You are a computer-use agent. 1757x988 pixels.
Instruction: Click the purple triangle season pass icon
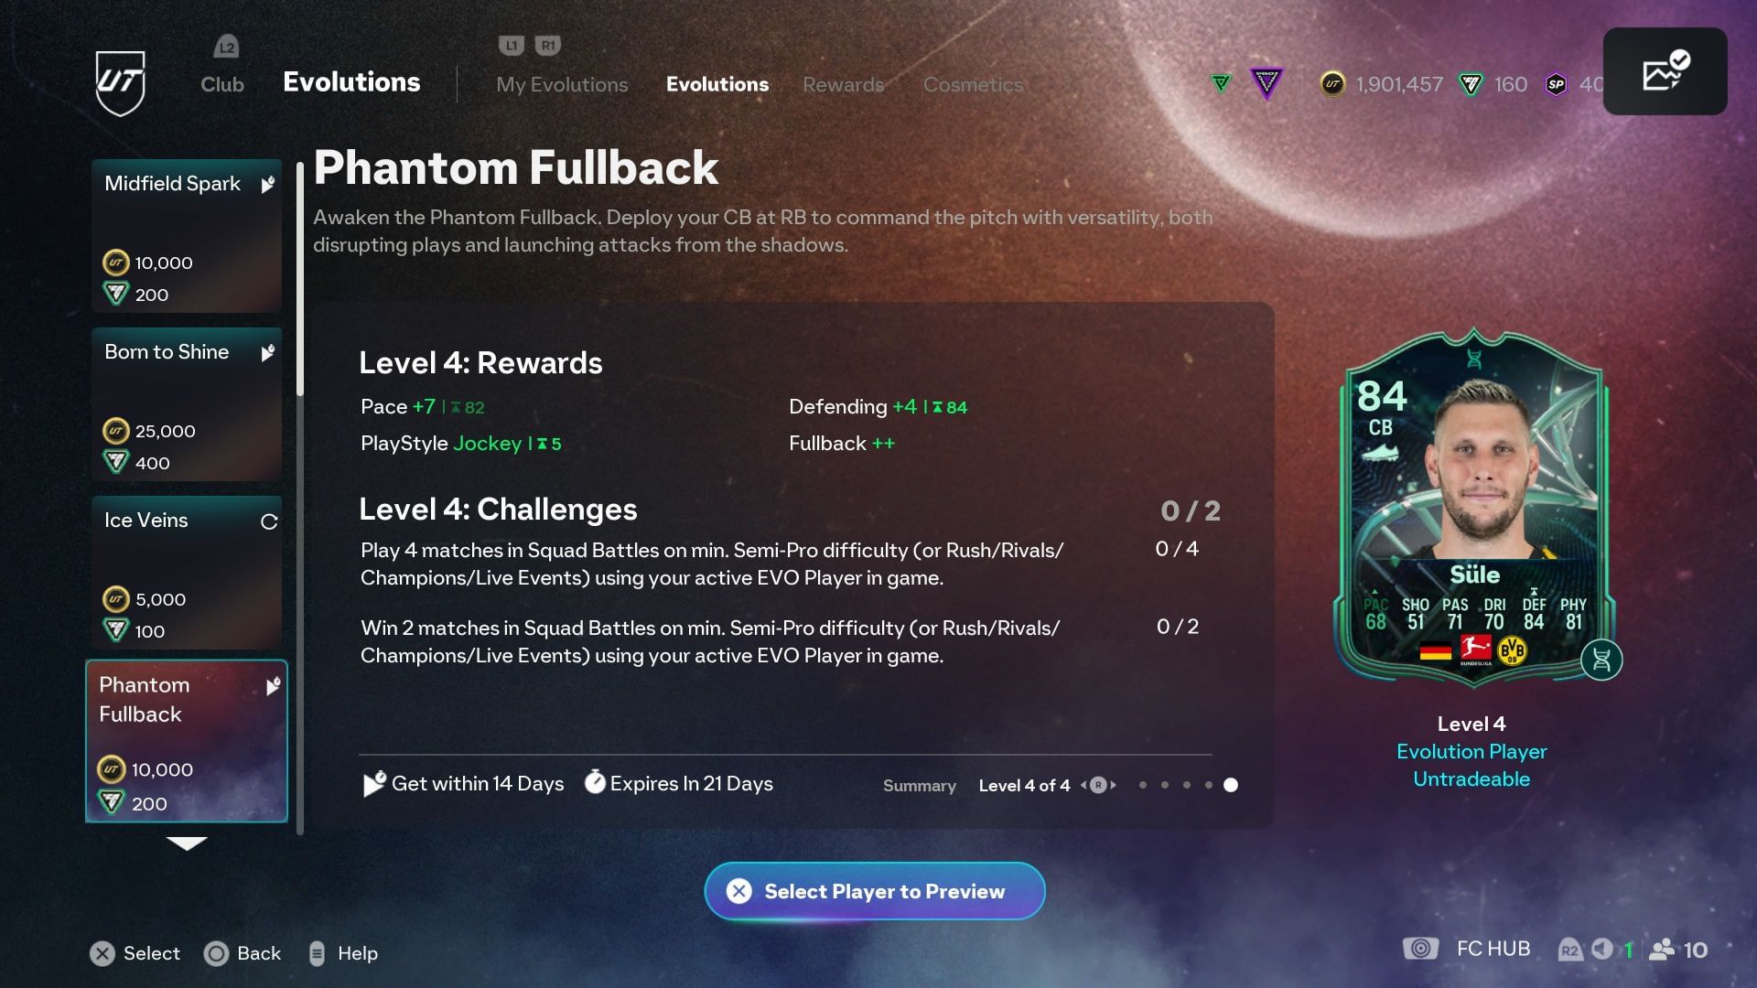1267,84
